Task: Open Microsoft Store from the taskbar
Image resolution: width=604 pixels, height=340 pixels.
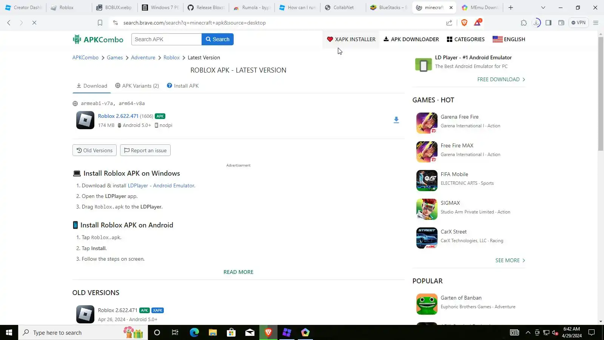Action: pos(231,332)
